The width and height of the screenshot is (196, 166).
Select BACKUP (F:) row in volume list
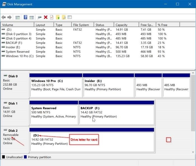coord(16,43)
